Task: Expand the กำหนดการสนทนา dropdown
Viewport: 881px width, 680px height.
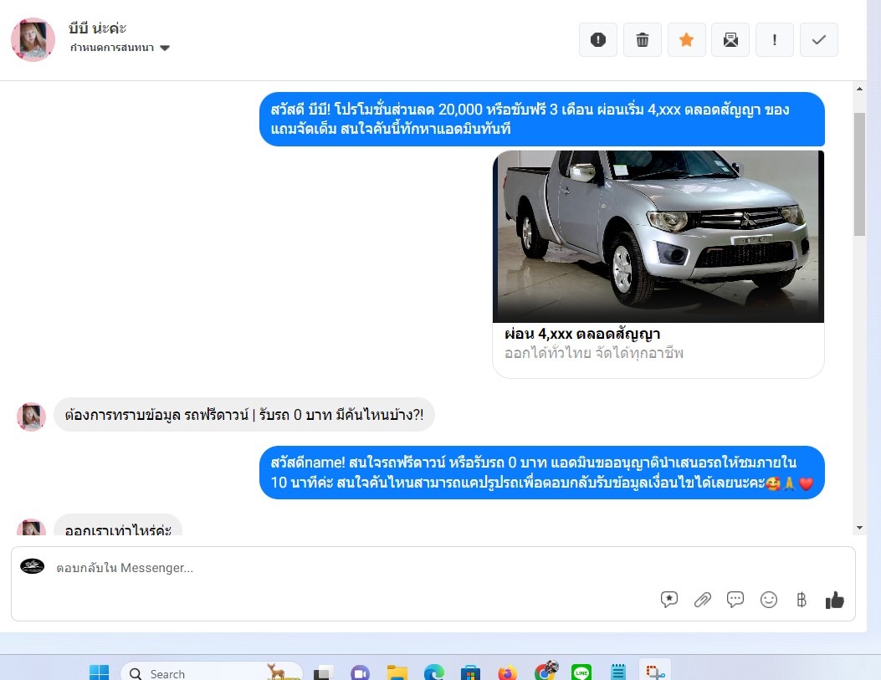Action: [x=112, y=48]
